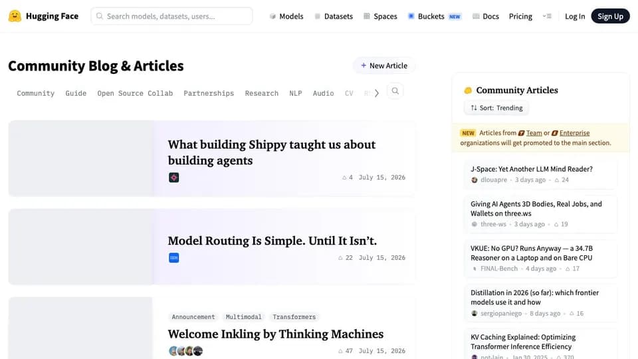Click the author avatars under Welcome Inkling

pyautogui.click(x=185, y=351)
